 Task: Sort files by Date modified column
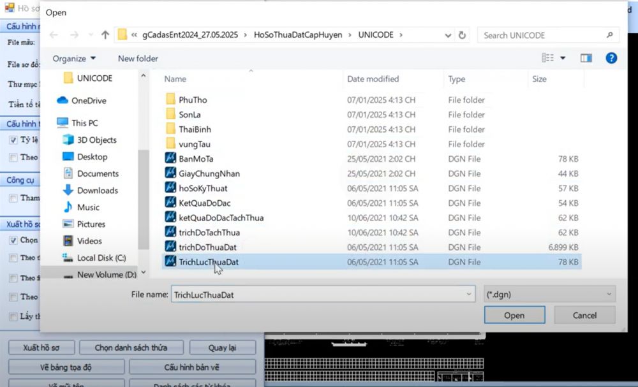coord(373,79)
